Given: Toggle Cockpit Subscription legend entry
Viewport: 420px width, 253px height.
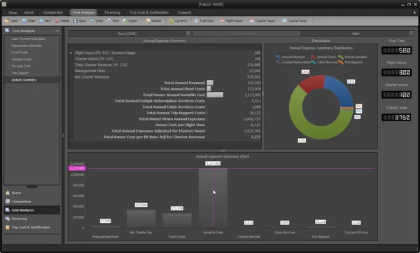Looking at the screenshot, I should [x=293, y=62].
